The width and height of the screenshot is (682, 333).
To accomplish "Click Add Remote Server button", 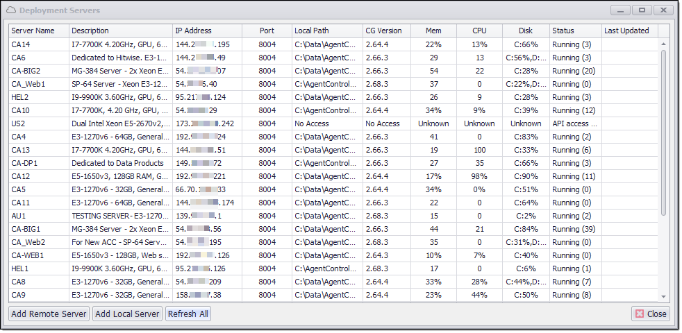I will (49, 314).
